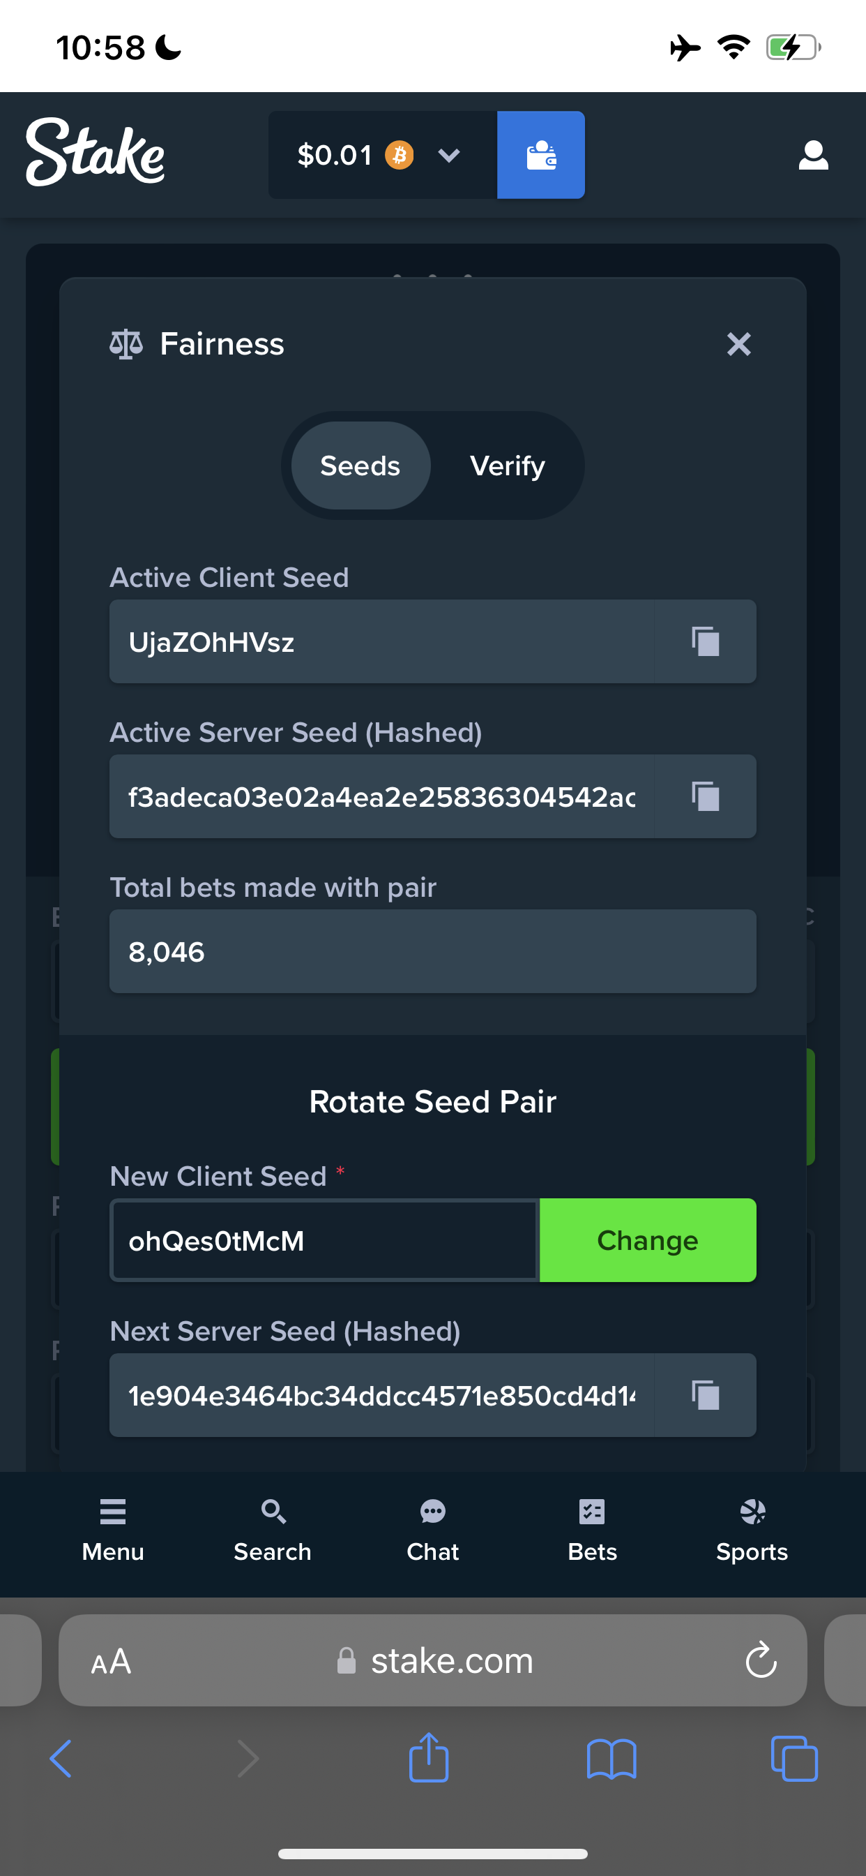
Task: Reload the stake.com page in Safari
Action: 761,1660
